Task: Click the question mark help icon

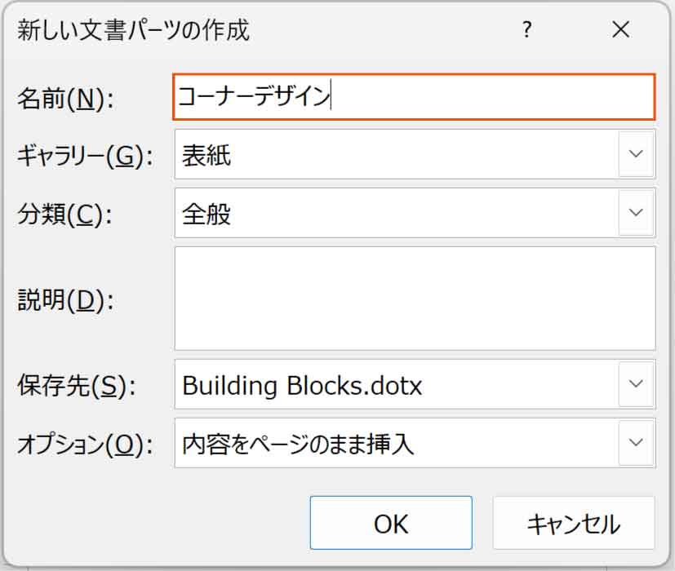Action: coord(527,30)
